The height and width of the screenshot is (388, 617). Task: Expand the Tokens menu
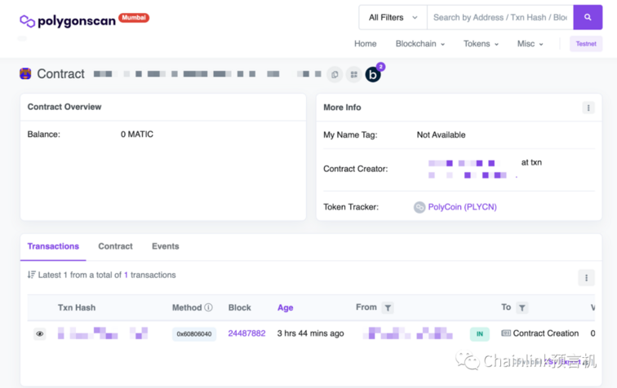pyautogui.click(x=481, y=44)
